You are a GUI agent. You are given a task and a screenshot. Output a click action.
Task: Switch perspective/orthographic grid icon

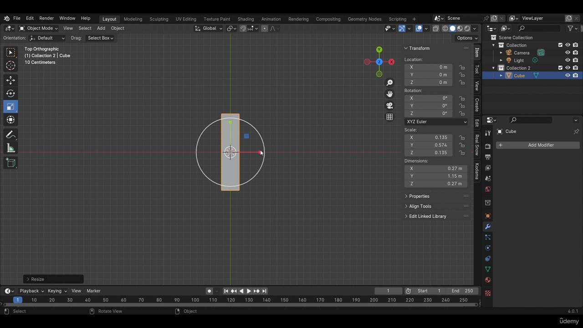389,117
